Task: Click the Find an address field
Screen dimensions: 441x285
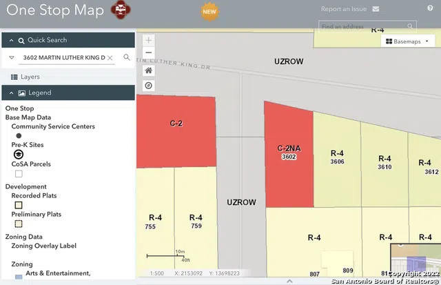Action: click(x=365, y=26)
